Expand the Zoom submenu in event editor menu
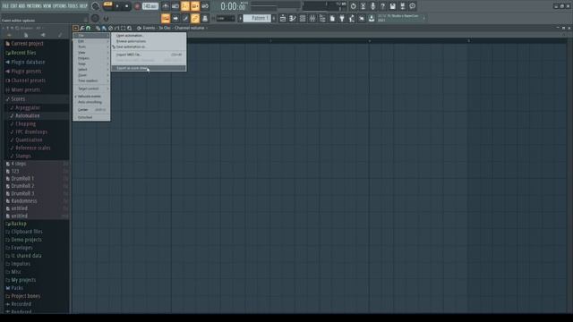The width and height of the screenshot is (573, 322). (91, 75)
